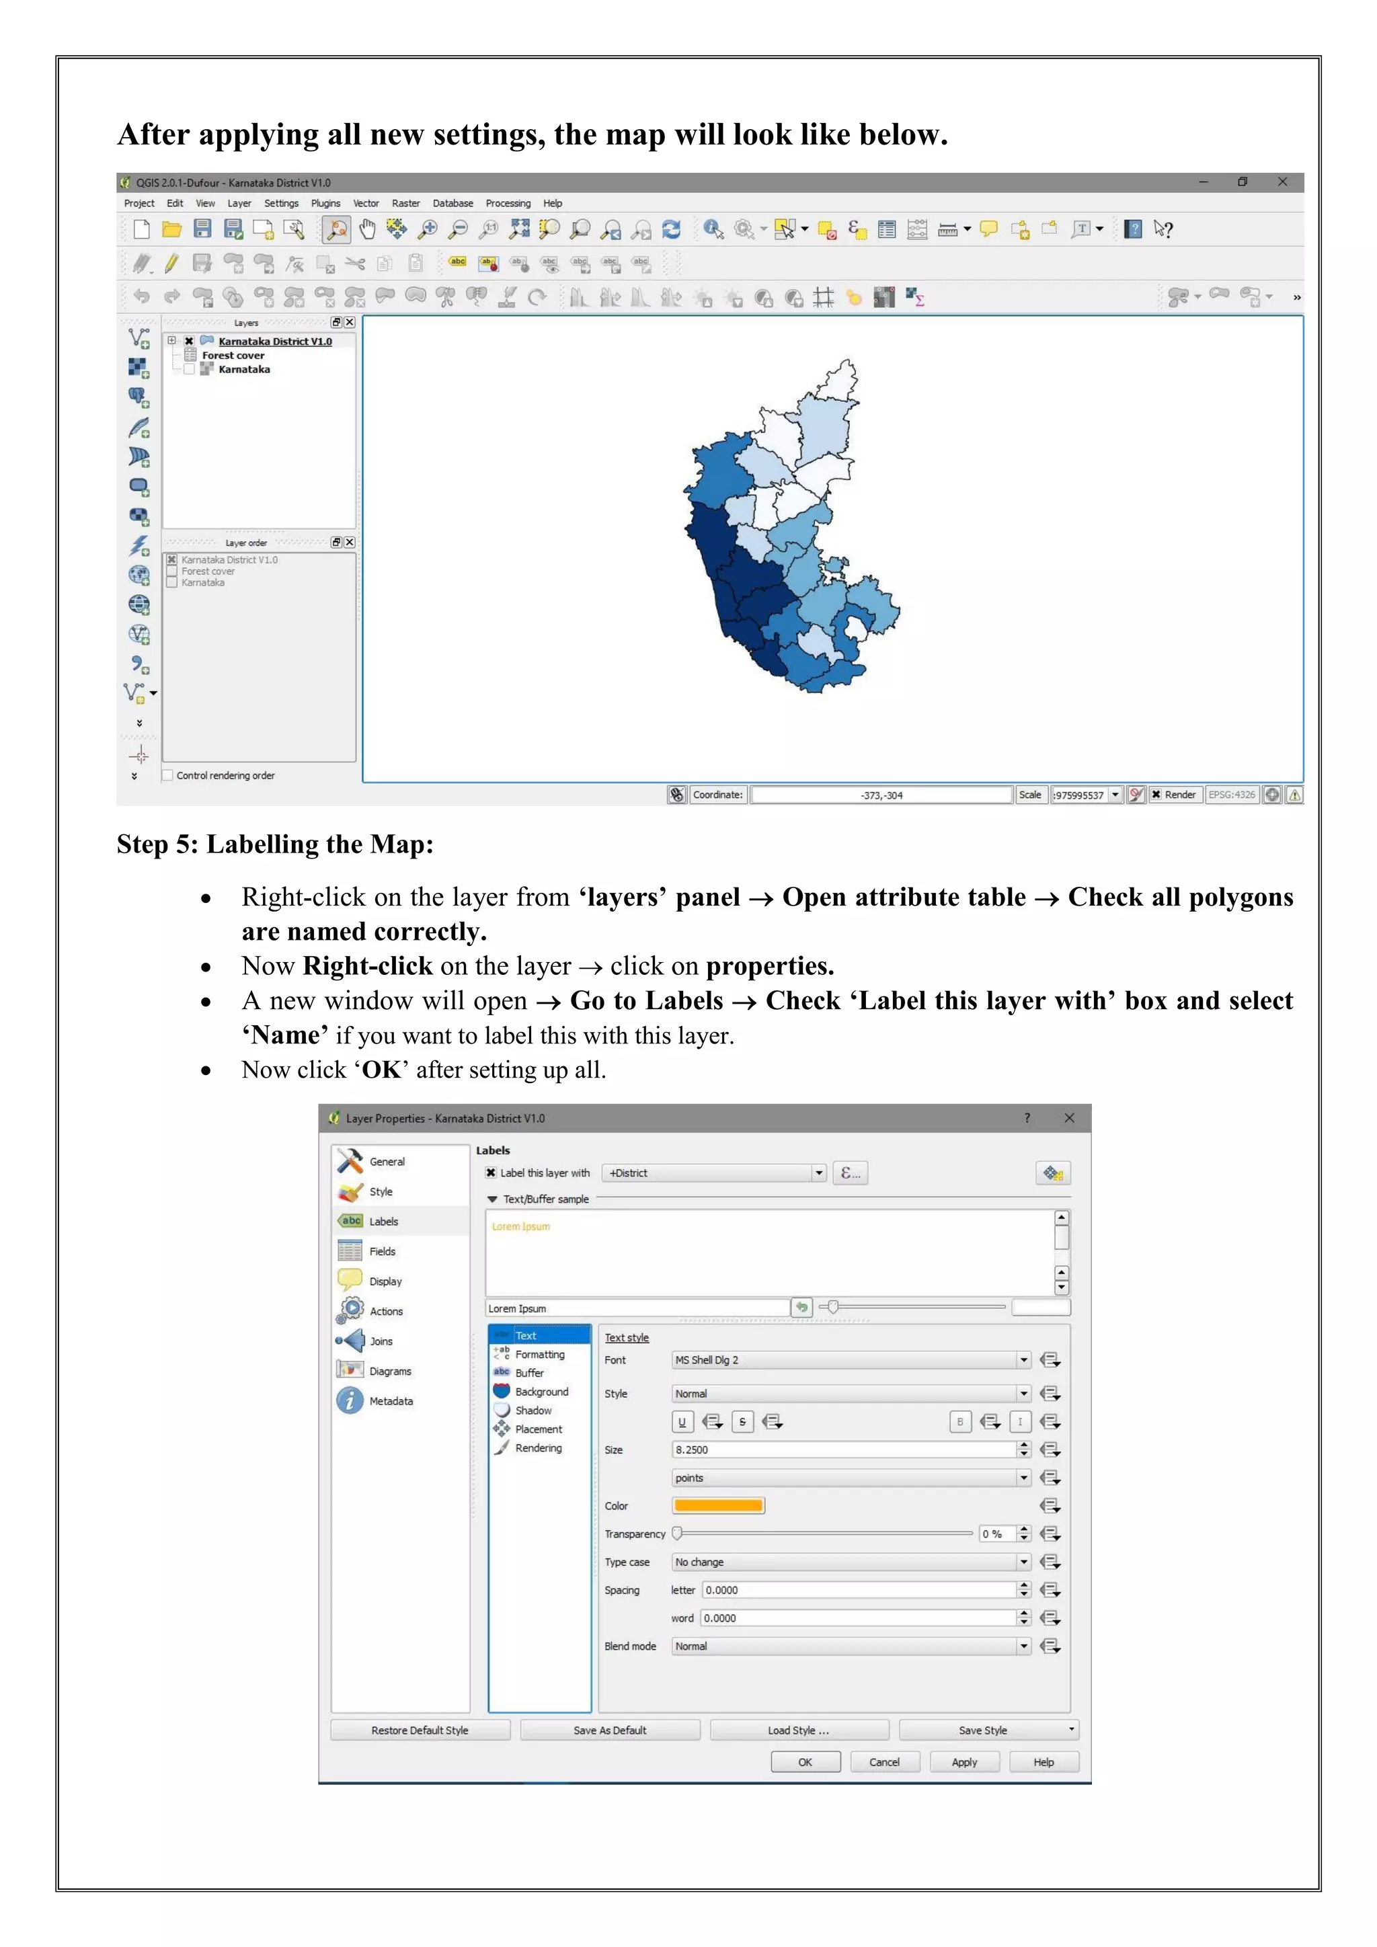Open the Type case No change dropdown

[x=851, y=1562]
